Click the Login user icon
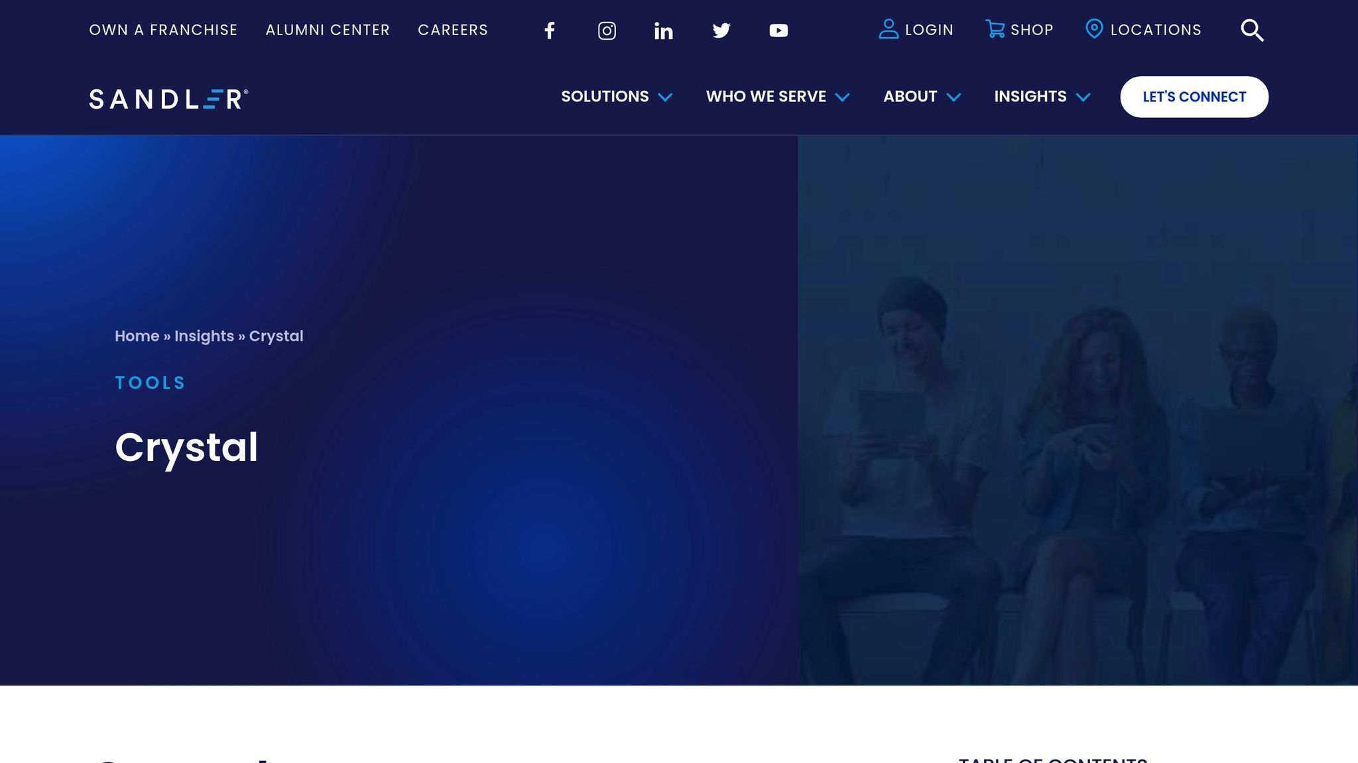 (888, 29)
